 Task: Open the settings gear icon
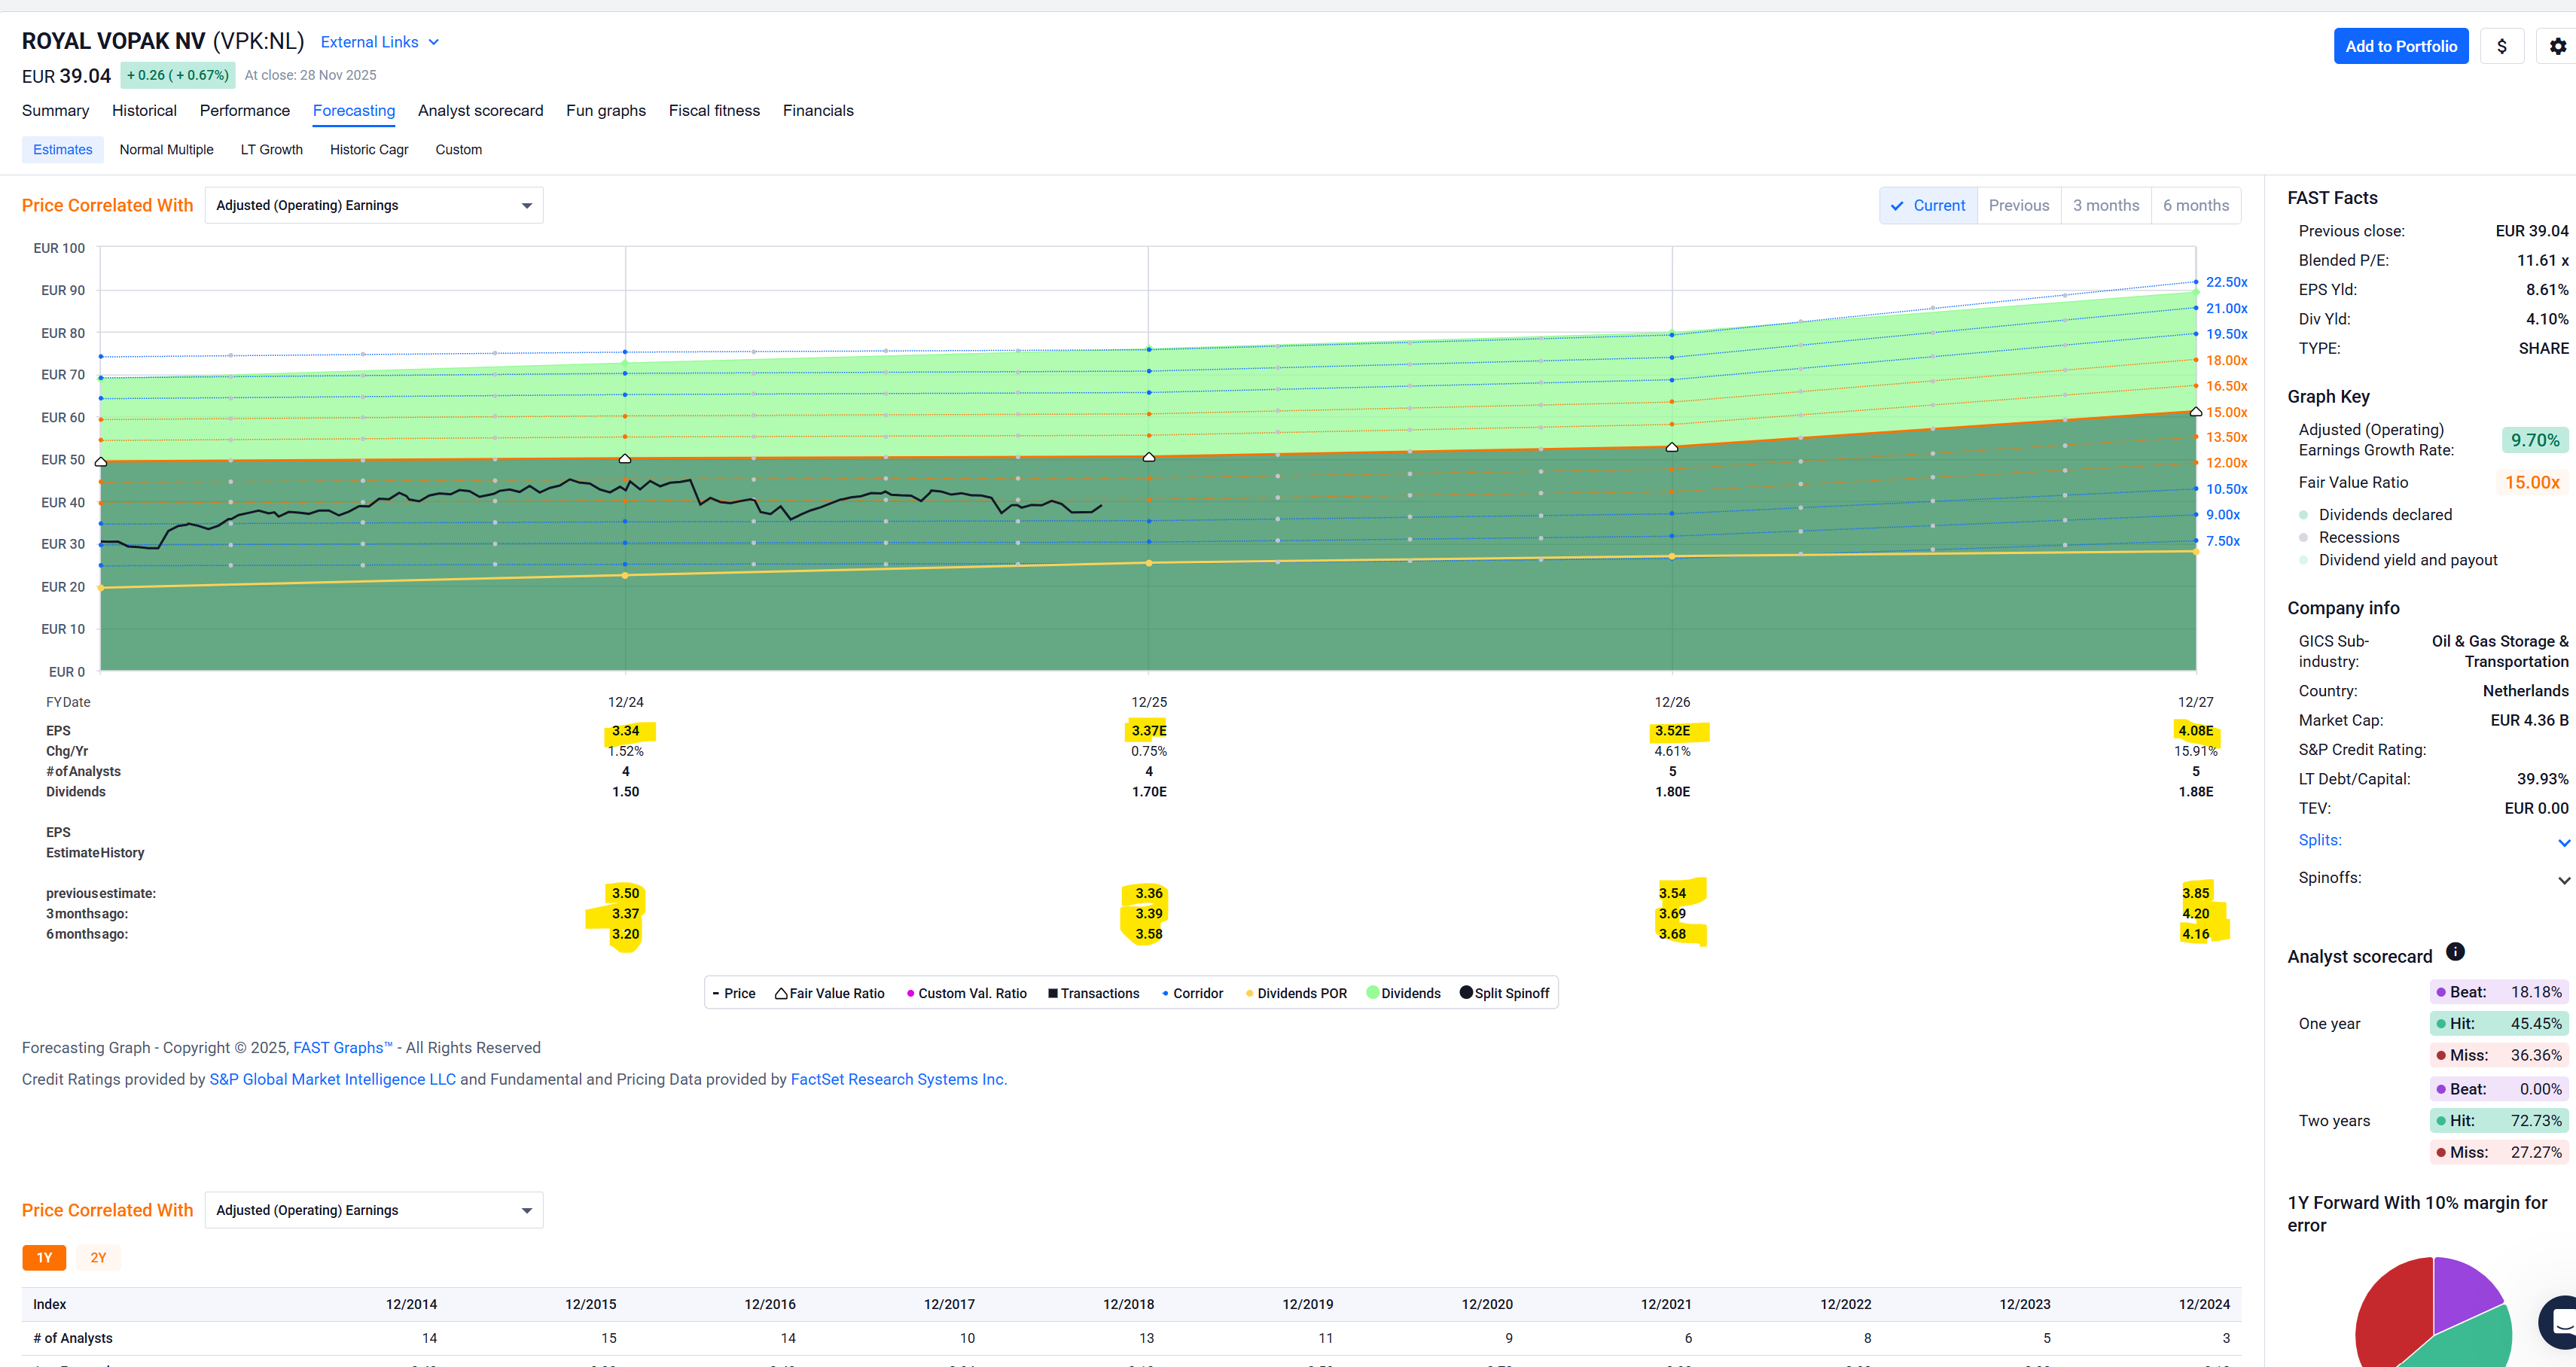[2557, 46]
